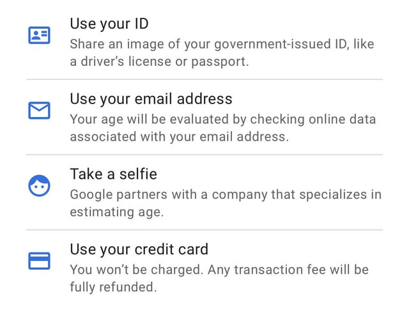409x310 pixels.
Task: Click the email envelope icon
Action: pos(39,111)
